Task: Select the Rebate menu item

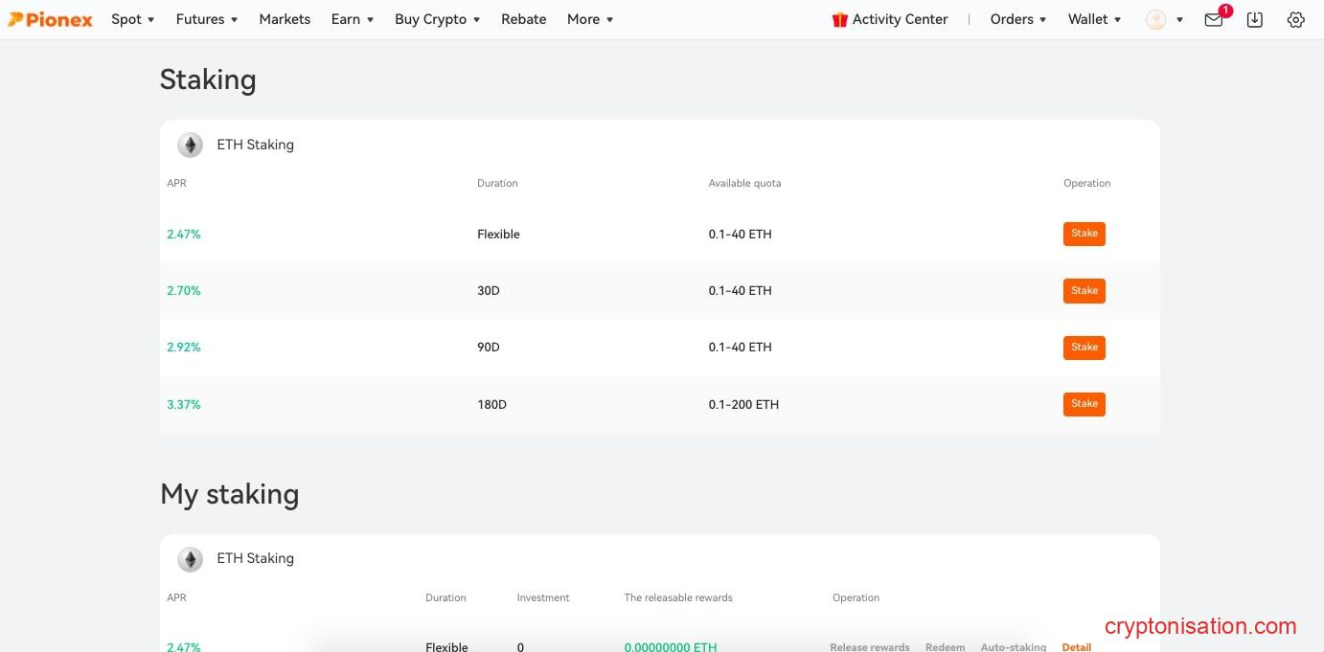Action: click(x=523, y=18)
